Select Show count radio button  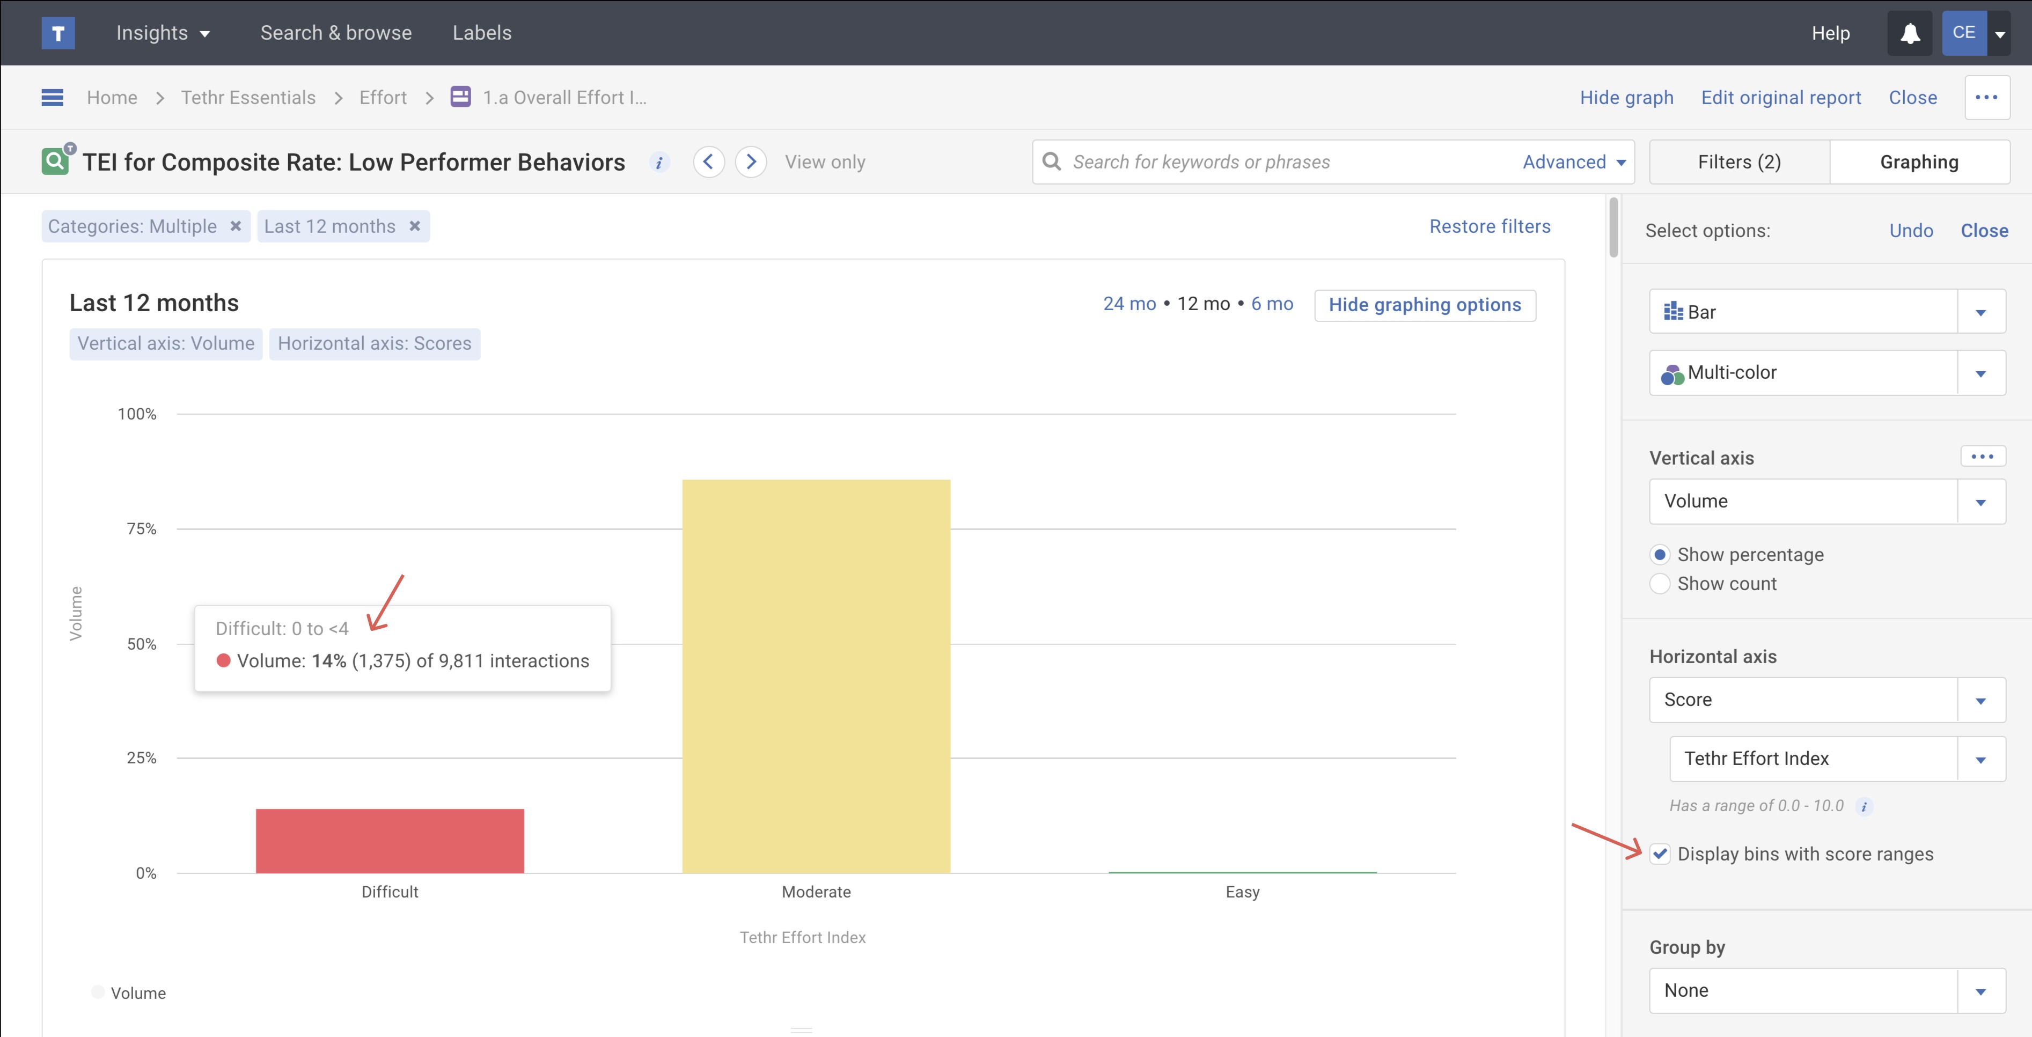coord(1660,584)
